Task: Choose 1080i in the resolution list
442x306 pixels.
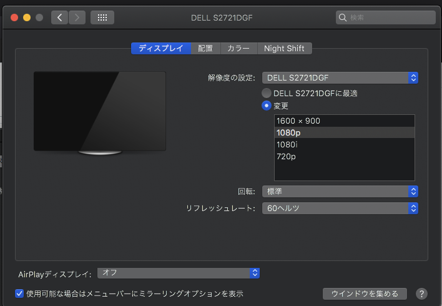Action: click(x=345, y=144)
